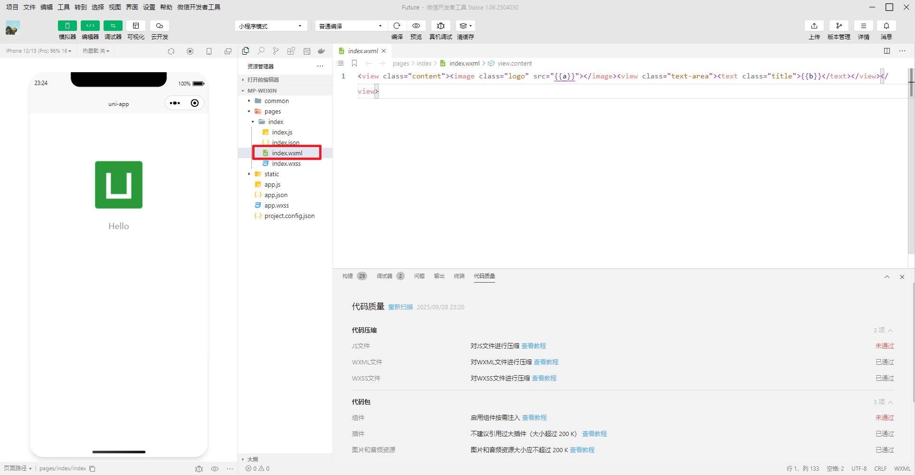Open the clear cache (清缓存) dropdown
Viewport: 915px width, 475px height.
[x=466, y=26]
